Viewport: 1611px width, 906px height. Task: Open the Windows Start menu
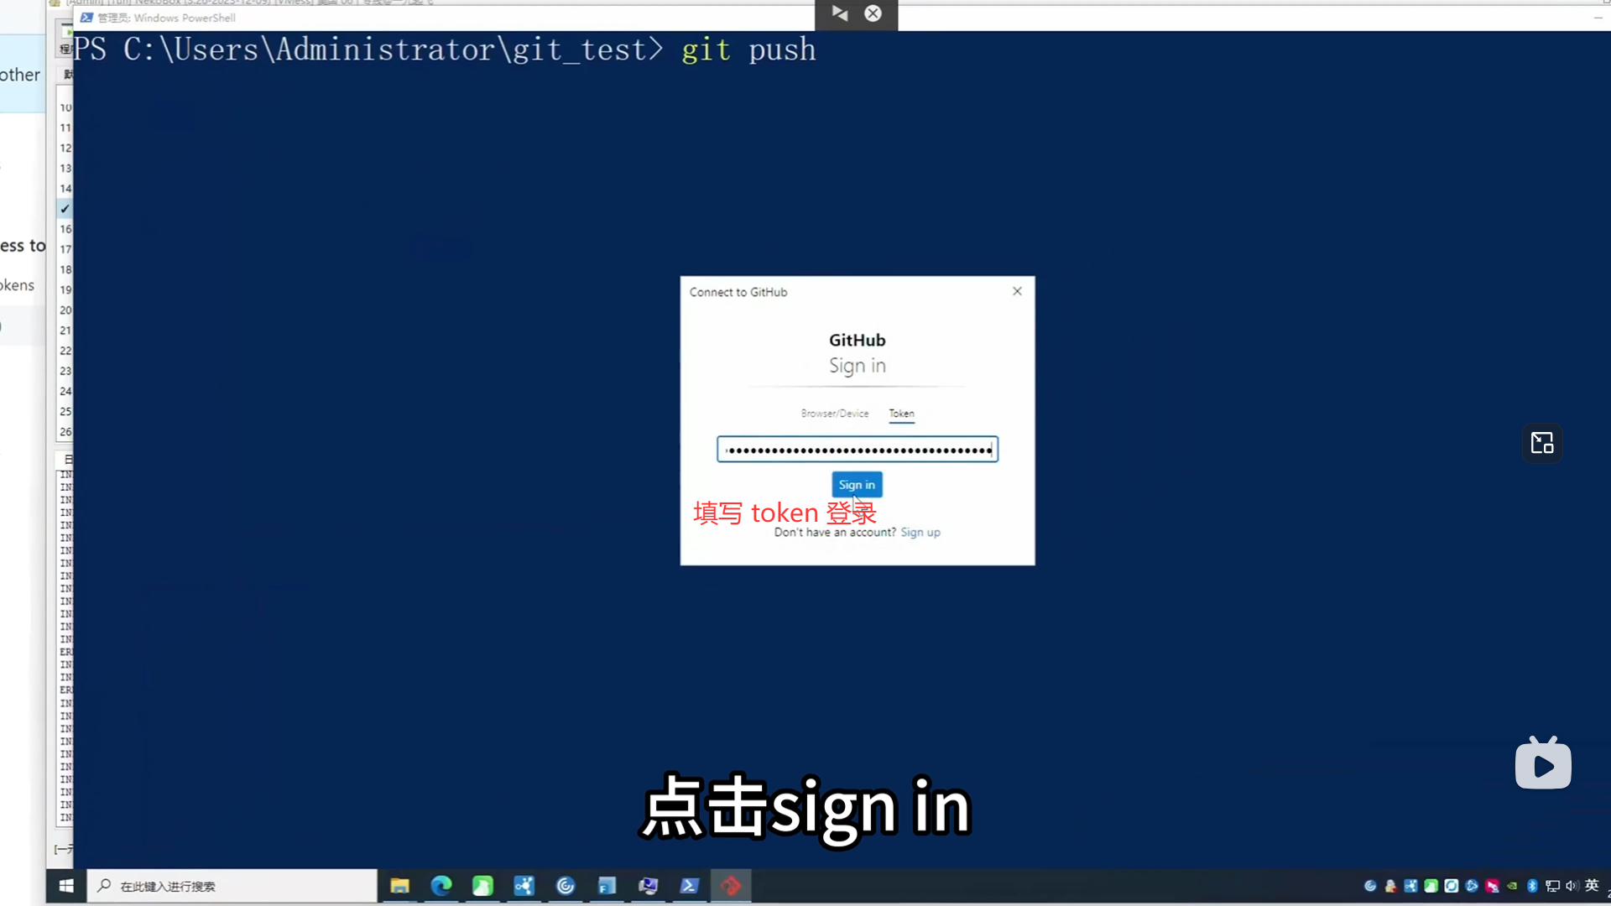(x=66, y=886)
